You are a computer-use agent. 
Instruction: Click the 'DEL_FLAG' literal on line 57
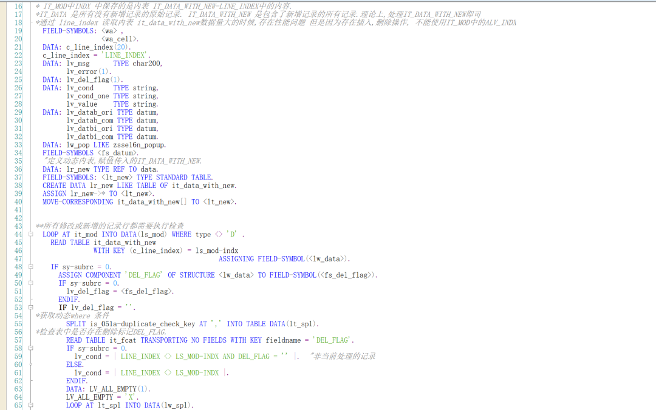pyautogui.click(x=332, y=341)
